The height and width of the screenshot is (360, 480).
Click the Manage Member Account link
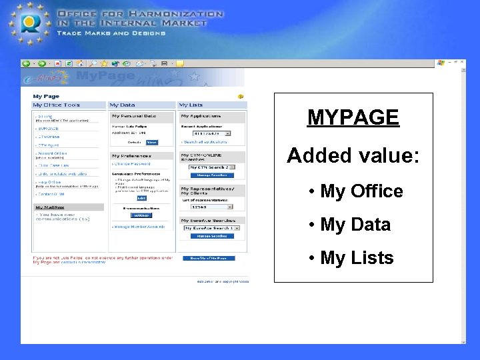point(139,227)
